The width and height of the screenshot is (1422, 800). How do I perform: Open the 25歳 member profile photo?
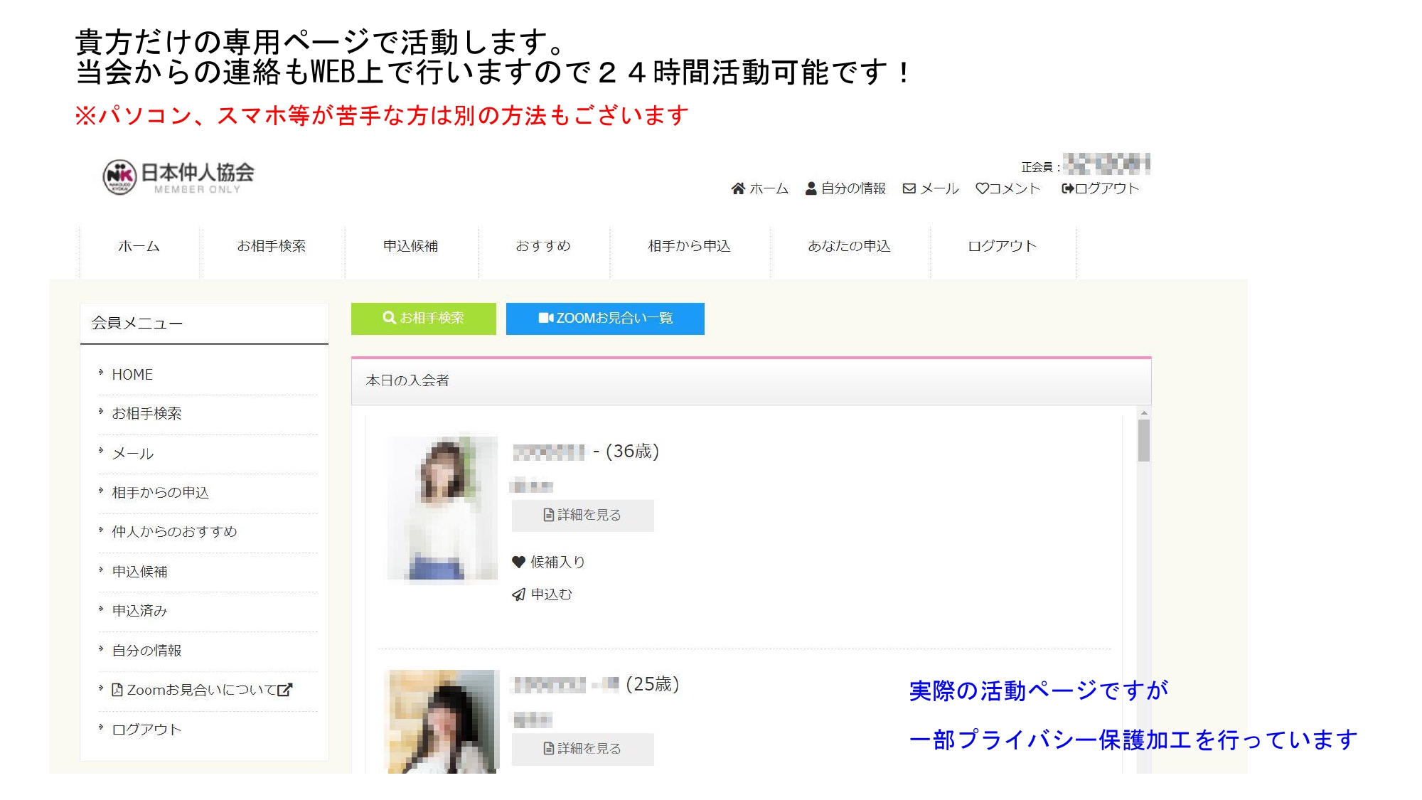[442, 721]
